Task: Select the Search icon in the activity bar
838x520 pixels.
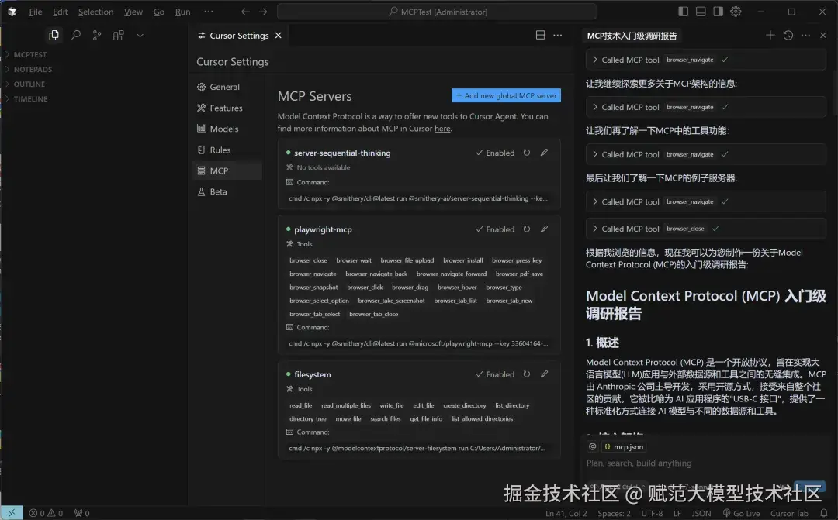Action: pyautogui.click(x=76, y=35)
